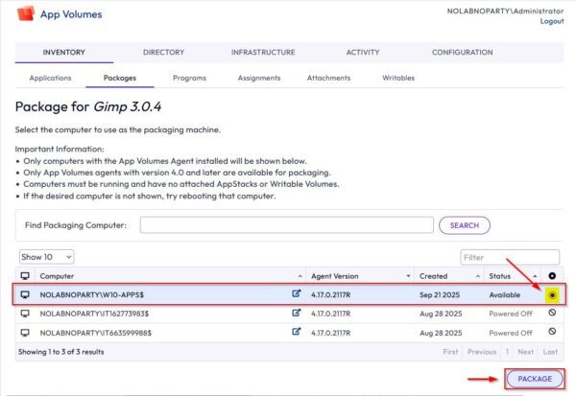Open the Assignments sub-tab
Viewport: 576px width, 396px height.
pos(259,78)
